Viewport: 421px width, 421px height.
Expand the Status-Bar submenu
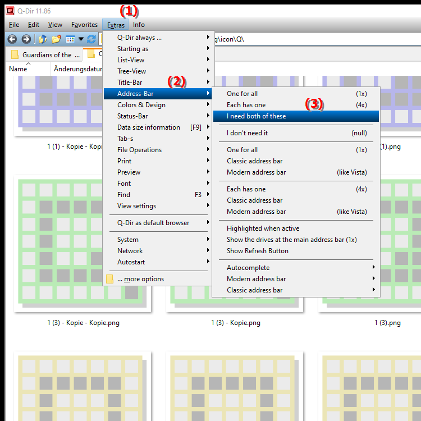(158, 116)
